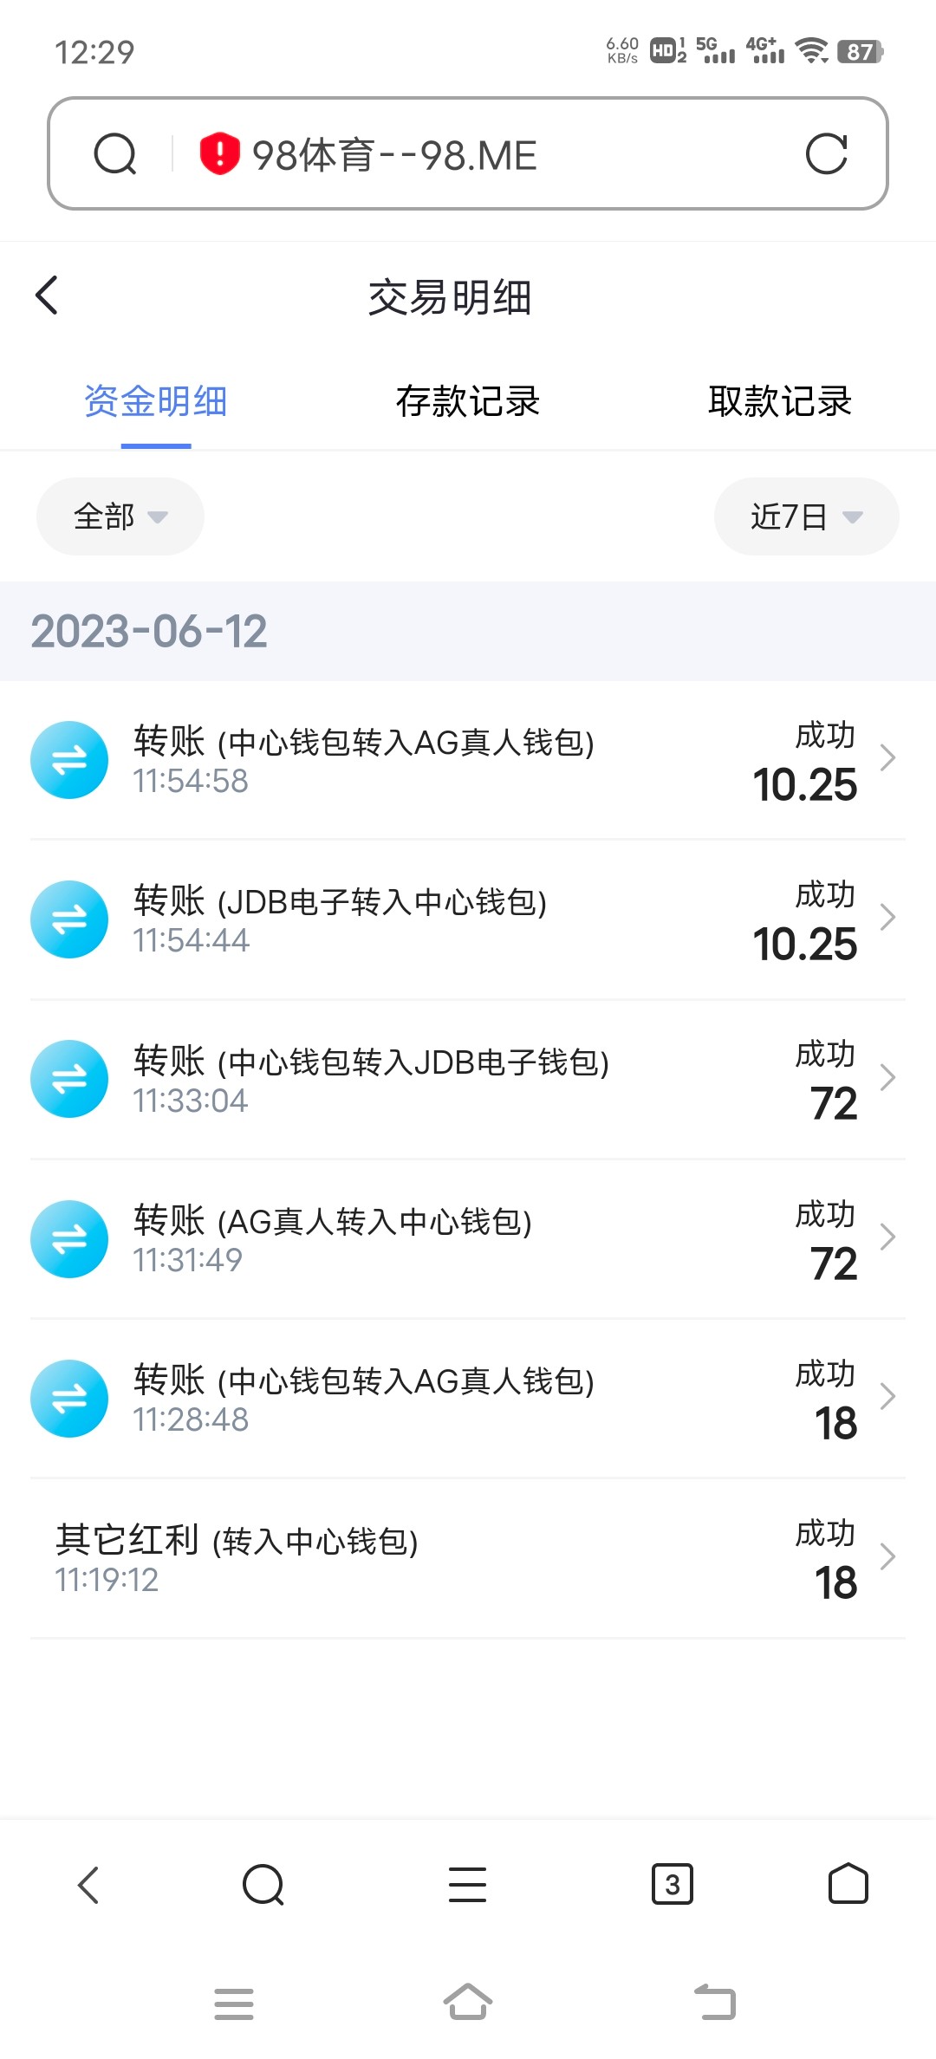Tap the red security warning shield
The image size is (936, 2059).
[219, 154]
